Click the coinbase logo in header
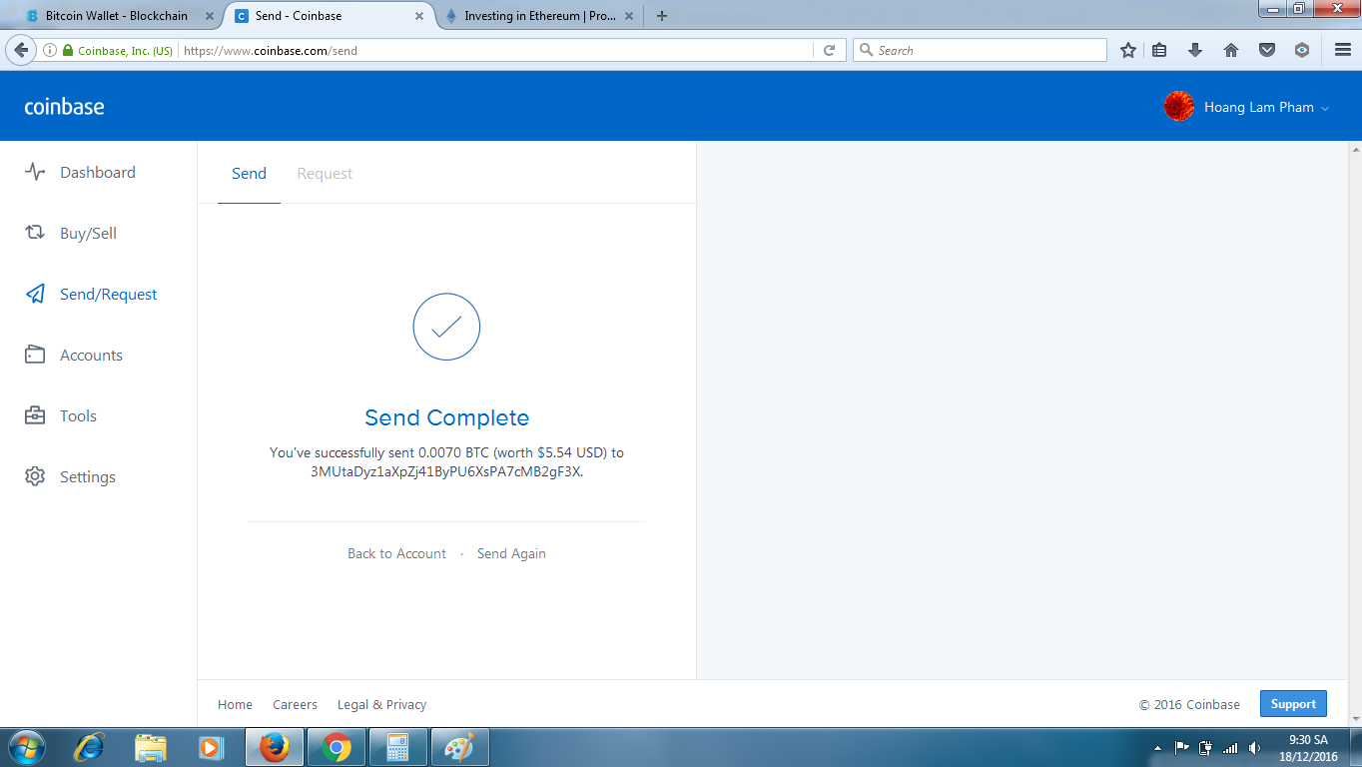This screenshot has width=1362, height=767. pos(64,107)
